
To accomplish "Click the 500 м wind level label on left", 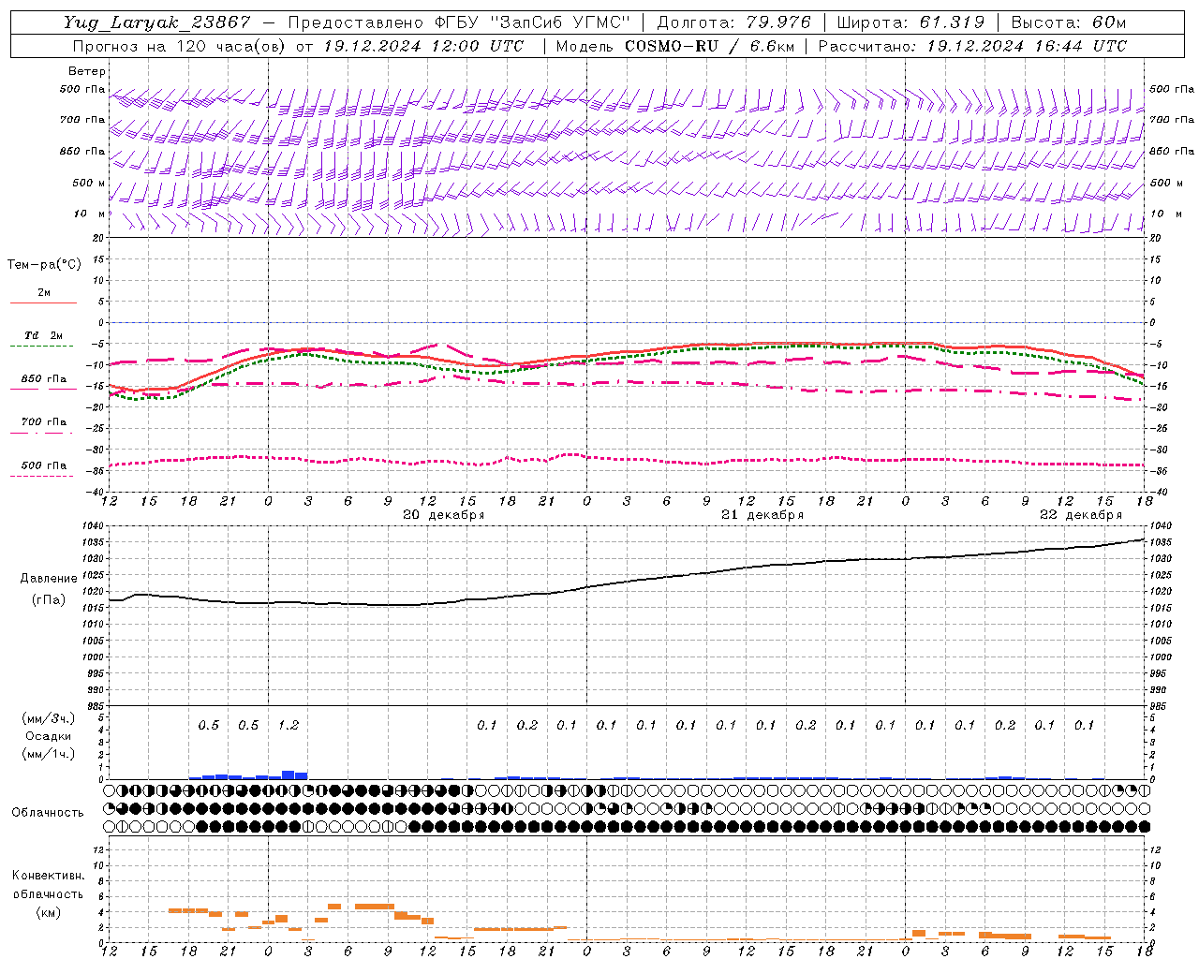I will tap(89, 183).
